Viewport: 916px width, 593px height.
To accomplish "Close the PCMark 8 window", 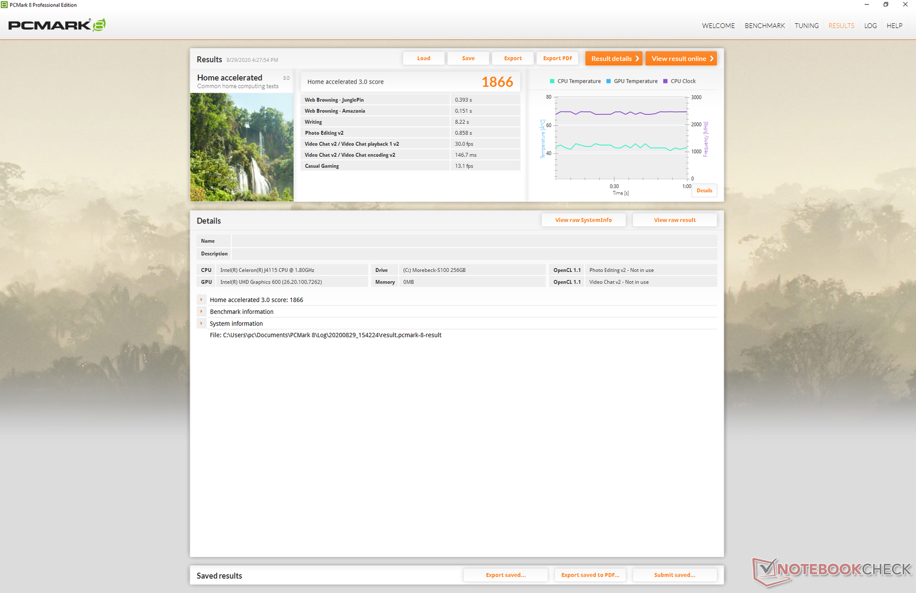I will pos(905,5).
